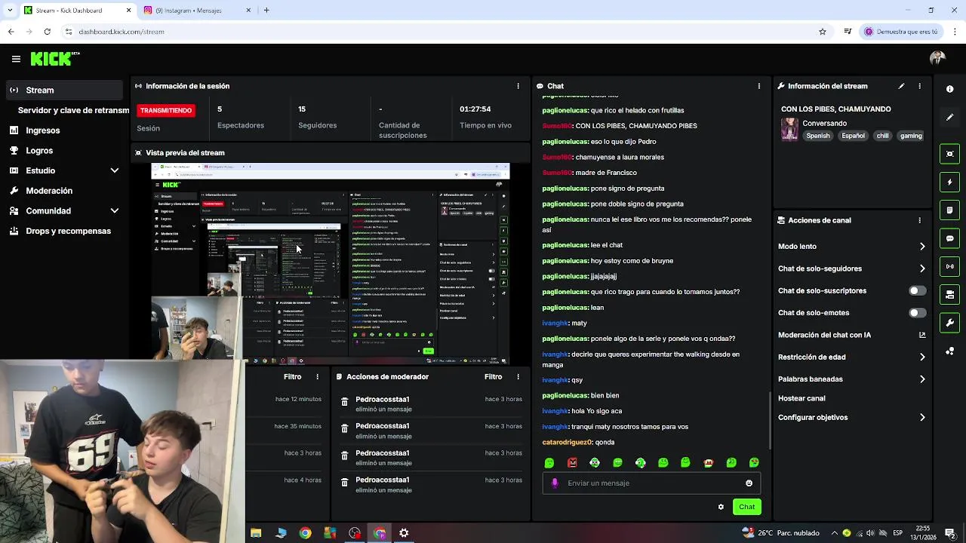Click the gaming tag chip
The height and width of the screenshot is (543, 966).
click(x=911, y=136)
